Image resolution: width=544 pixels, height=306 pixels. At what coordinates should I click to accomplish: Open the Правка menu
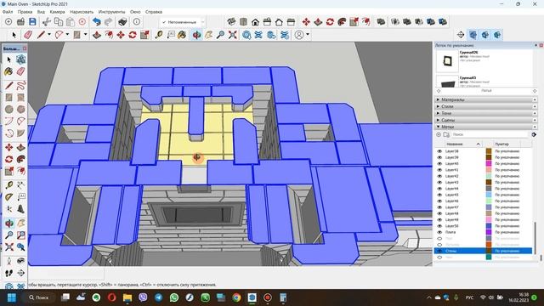tap(25, 12)
